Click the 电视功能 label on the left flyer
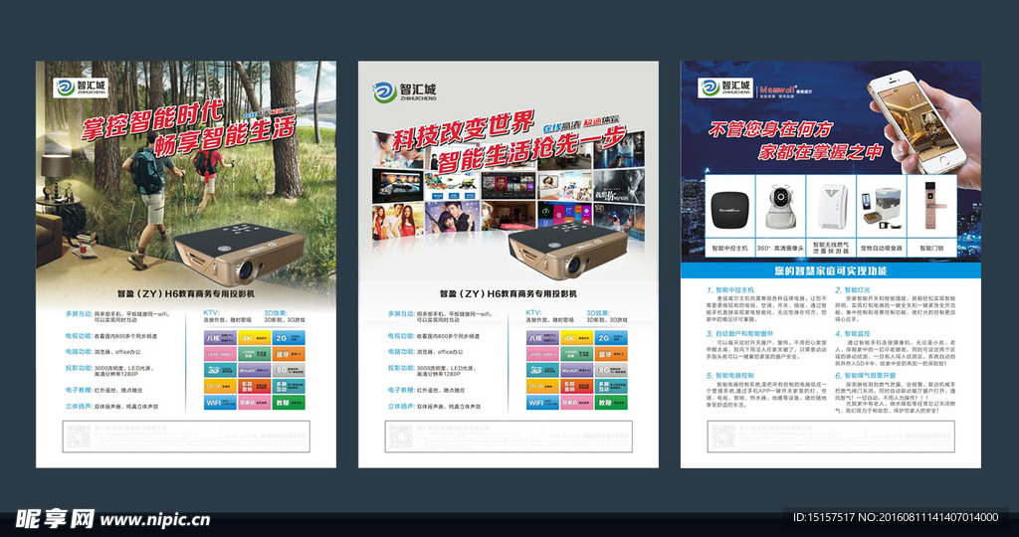Screen dimensions: 1019x537 click(80, 336)
